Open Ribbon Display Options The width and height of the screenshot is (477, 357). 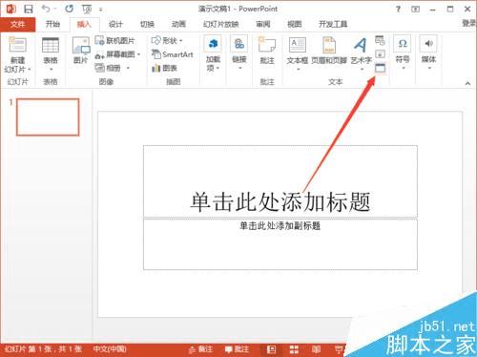pos(415,10)
